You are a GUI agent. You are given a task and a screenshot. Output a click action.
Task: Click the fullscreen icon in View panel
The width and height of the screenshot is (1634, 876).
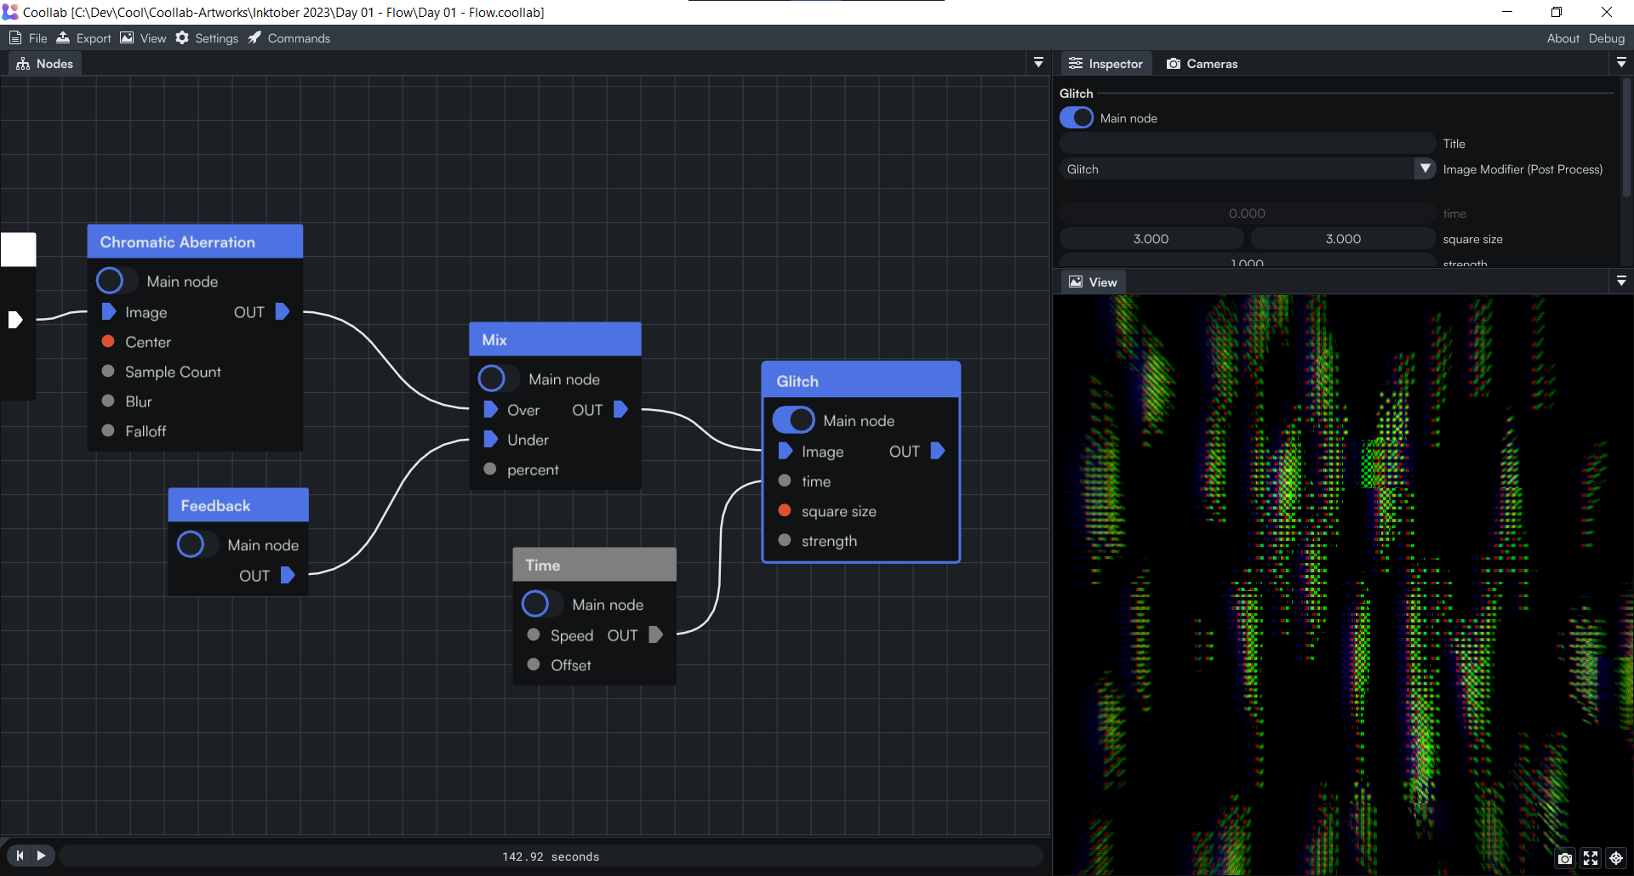coord(1591,859)
